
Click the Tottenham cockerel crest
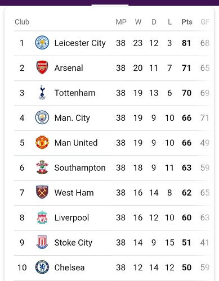(x=42, y=93)
